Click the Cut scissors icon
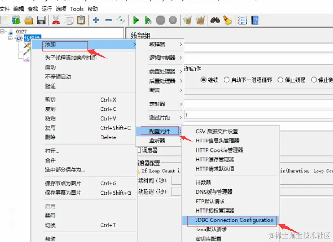The width and height of the screenshot is (333, 242). (x=56, y=20)
